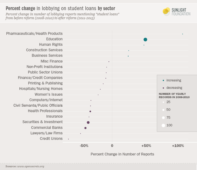Select the Pharmaceuticals/Health Products sector label
Viewport: 197px width, 170px height.
[34, 33]
